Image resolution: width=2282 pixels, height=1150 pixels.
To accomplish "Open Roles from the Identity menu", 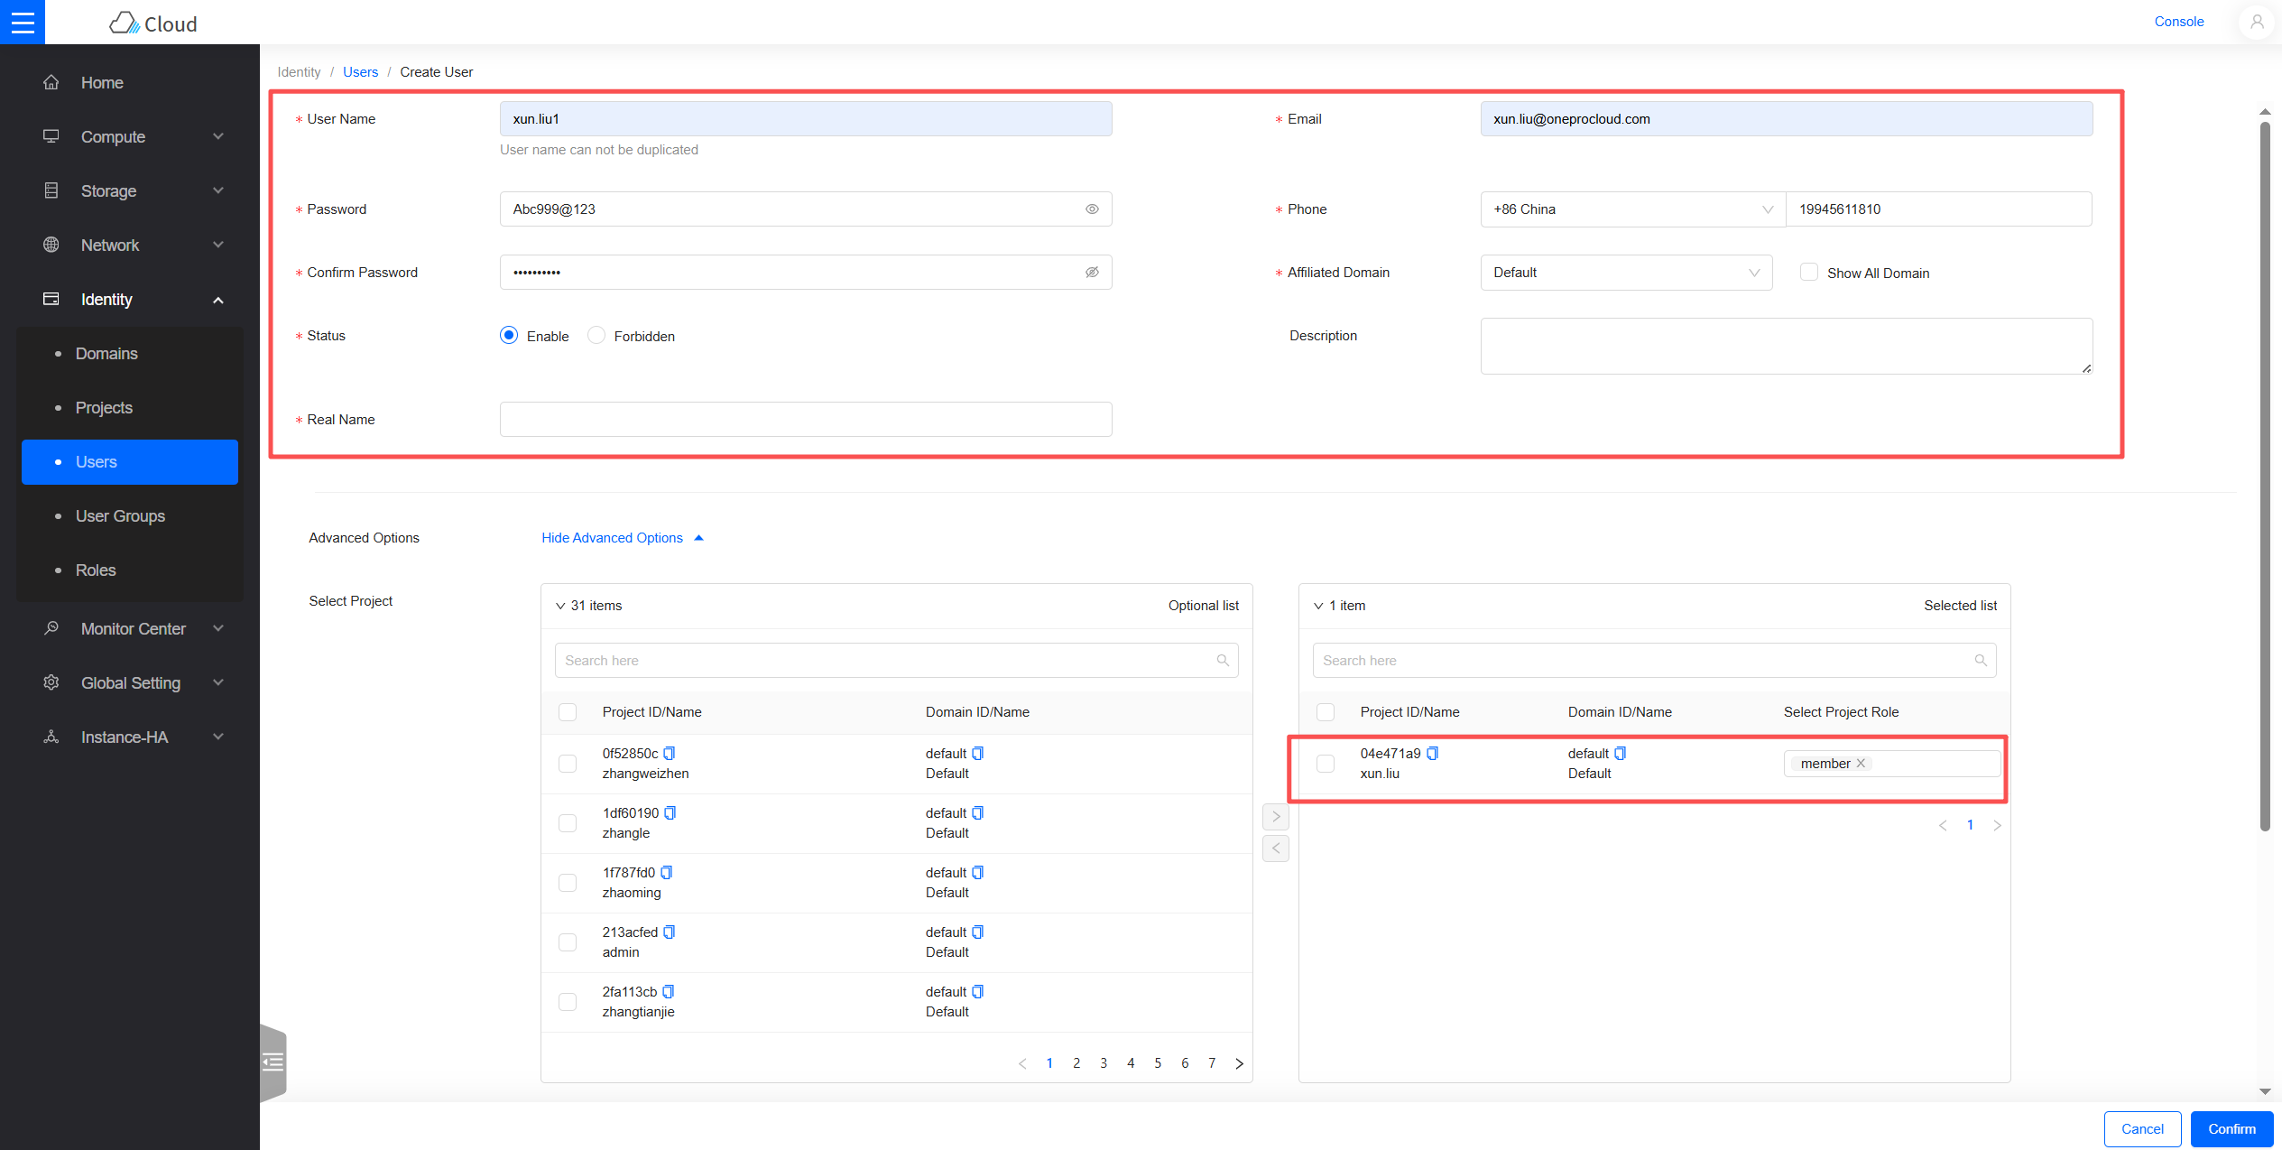I will 94,570.
